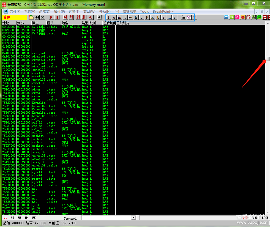This screenshot has width=270, height=227.
Task: Open the 插件(P) plugins menu
Action: pos(59,12)
